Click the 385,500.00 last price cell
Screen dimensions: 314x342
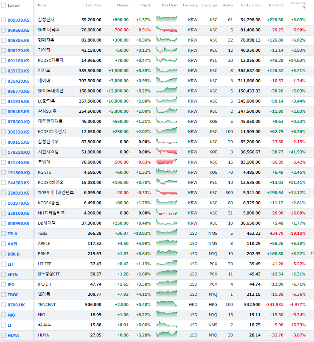point(90,71)
